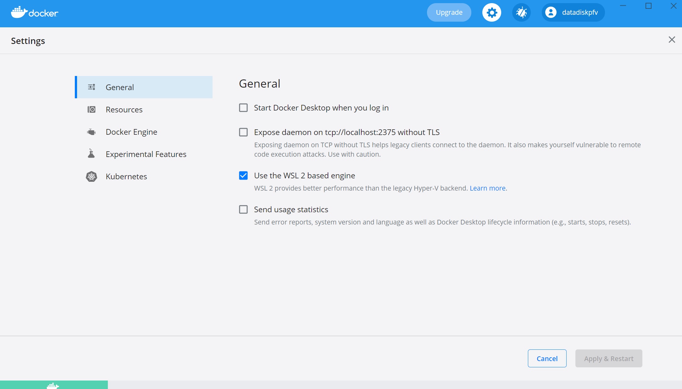Uncheck Use the WSL 2 based engine
682x389 pixels.
pyautogui.click(x=243, y=176)
